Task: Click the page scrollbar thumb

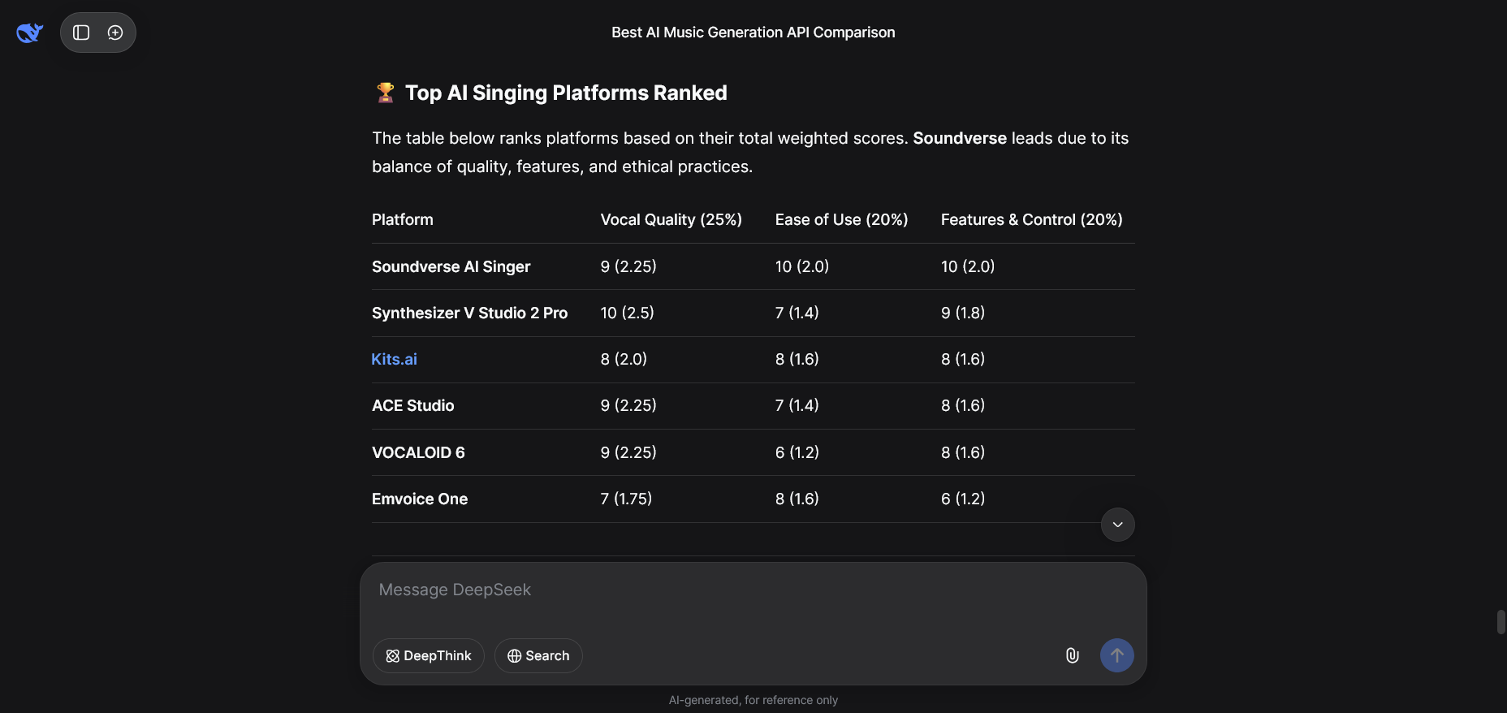Action: (1501, 621)
